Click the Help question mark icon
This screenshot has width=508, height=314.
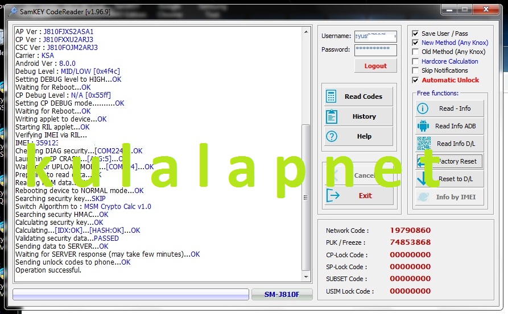click(332, 136)
